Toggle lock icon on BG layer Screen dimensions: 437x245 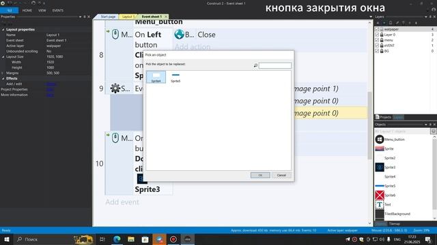pyautogui.click(x=382, y=51)
